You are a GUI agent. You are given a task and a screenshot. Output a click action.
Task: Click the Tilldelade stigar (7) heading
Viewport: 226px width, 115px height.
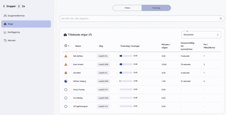point(80,35)
